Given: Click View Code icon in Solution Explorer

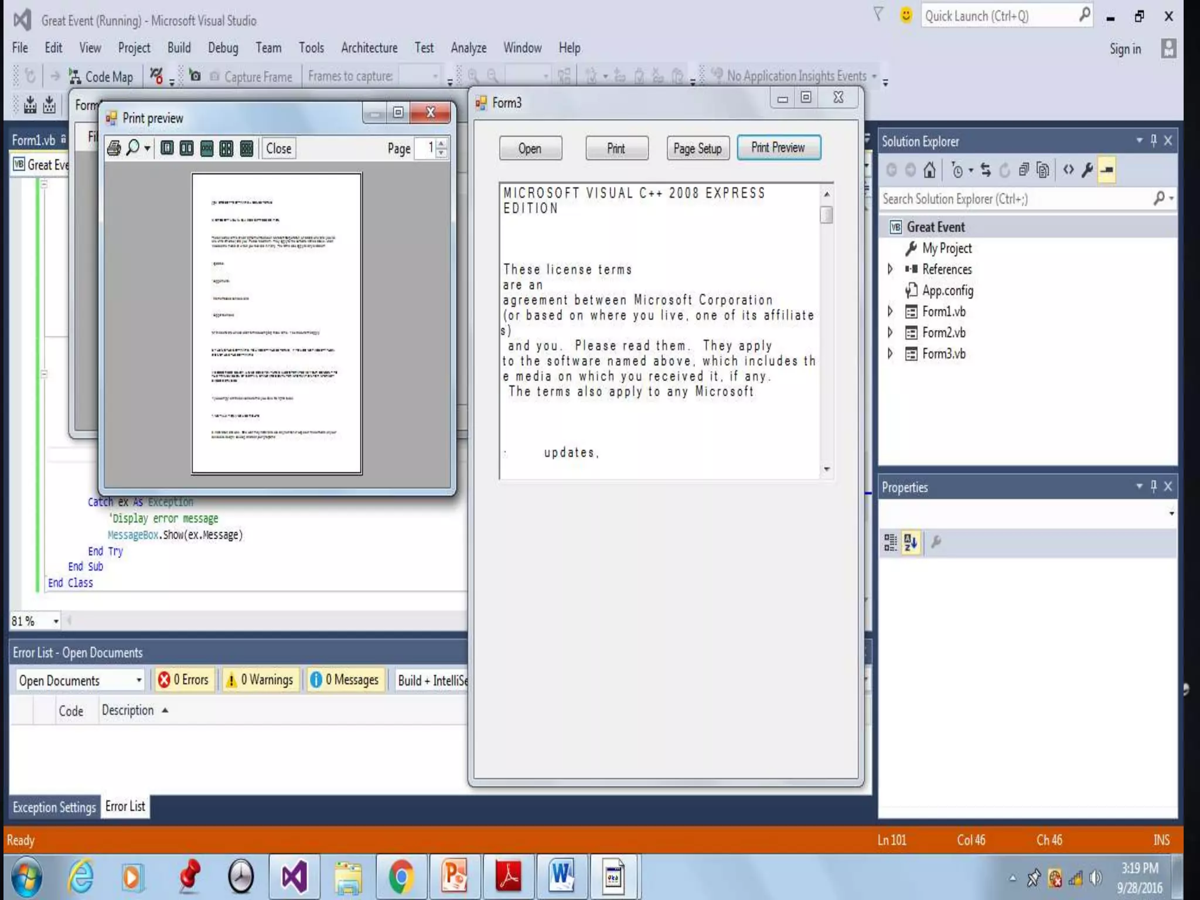Looking at the screenshot, I should 1069,170.
